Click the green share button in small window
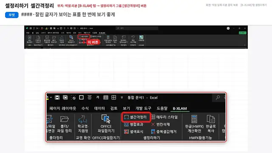 tap(242, 33)
